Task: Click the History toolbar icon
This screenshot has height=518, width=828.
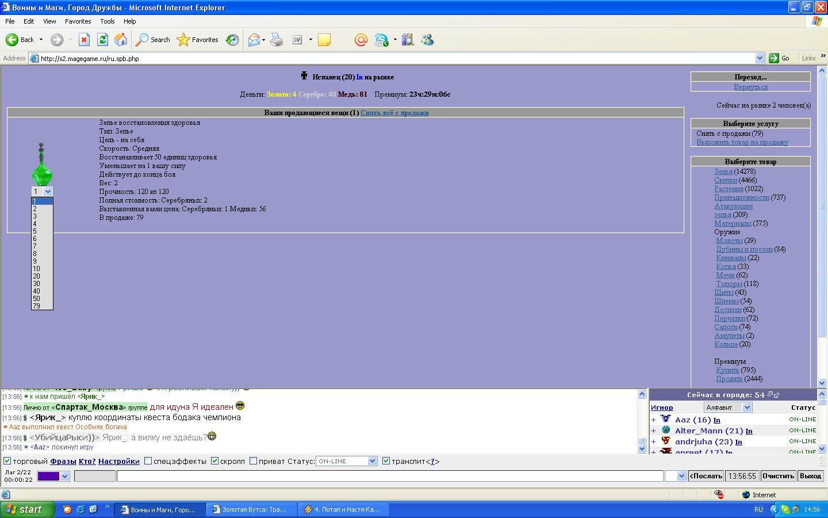Action: coord(232,40)
